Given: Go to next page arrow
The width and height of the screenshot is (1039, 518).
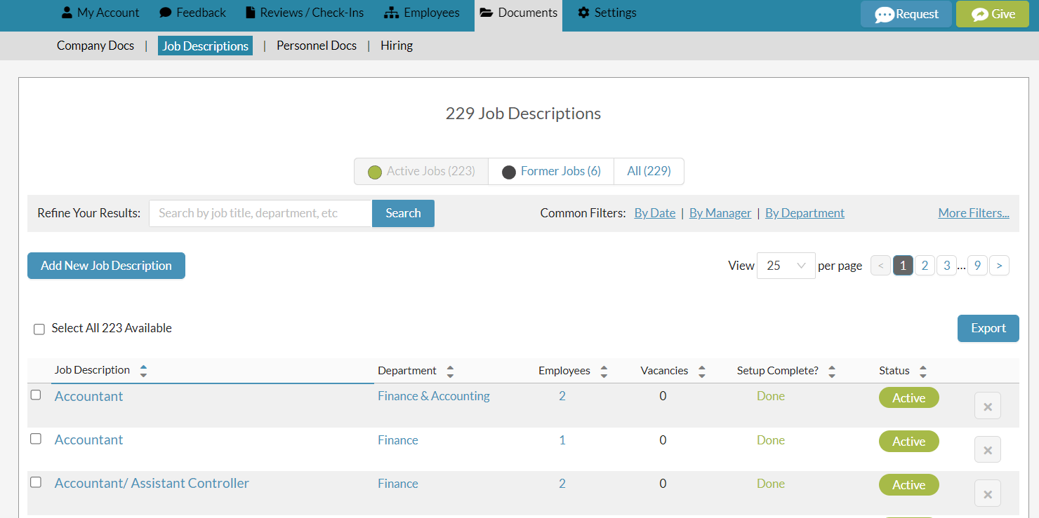Looking at the screenshot, I should (999, 266).
